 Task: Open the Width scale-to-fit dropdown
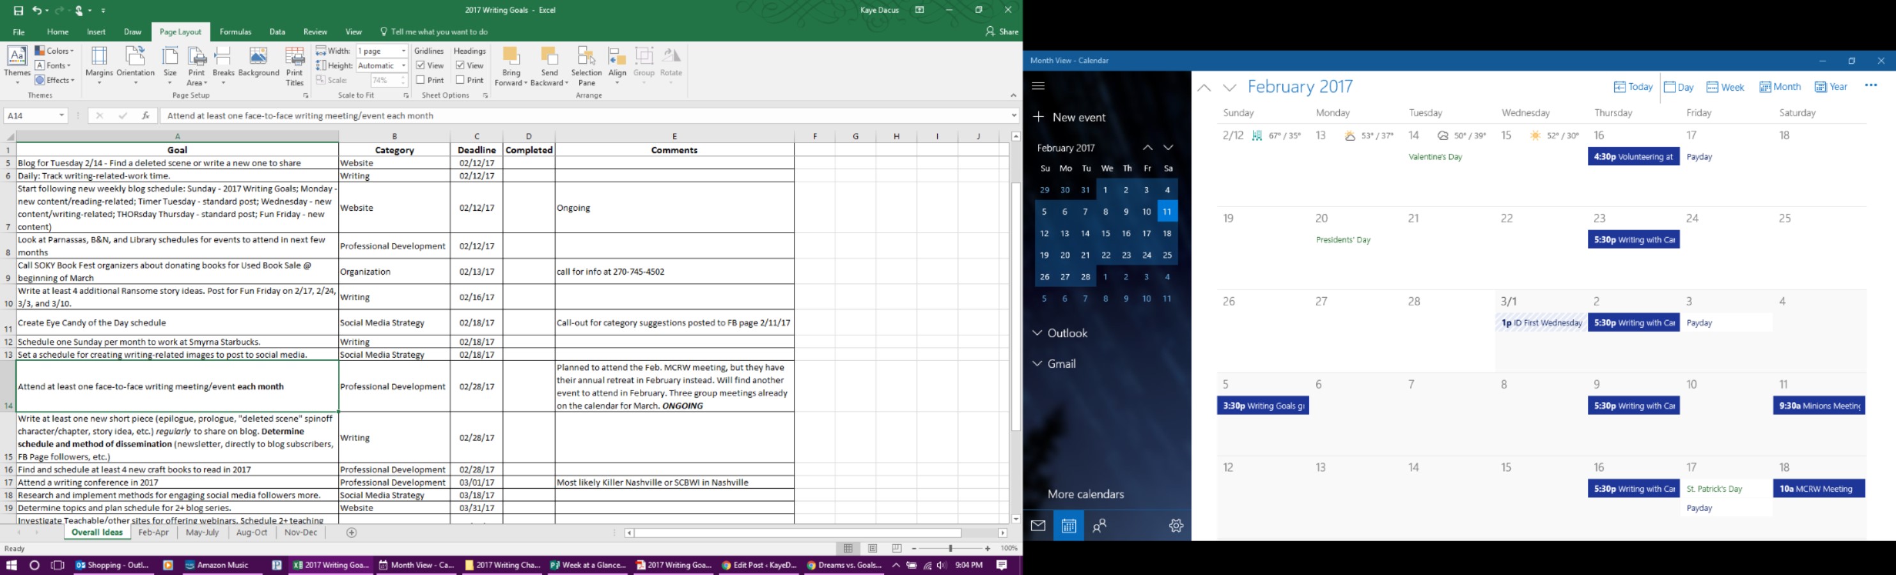pos(403,50)
